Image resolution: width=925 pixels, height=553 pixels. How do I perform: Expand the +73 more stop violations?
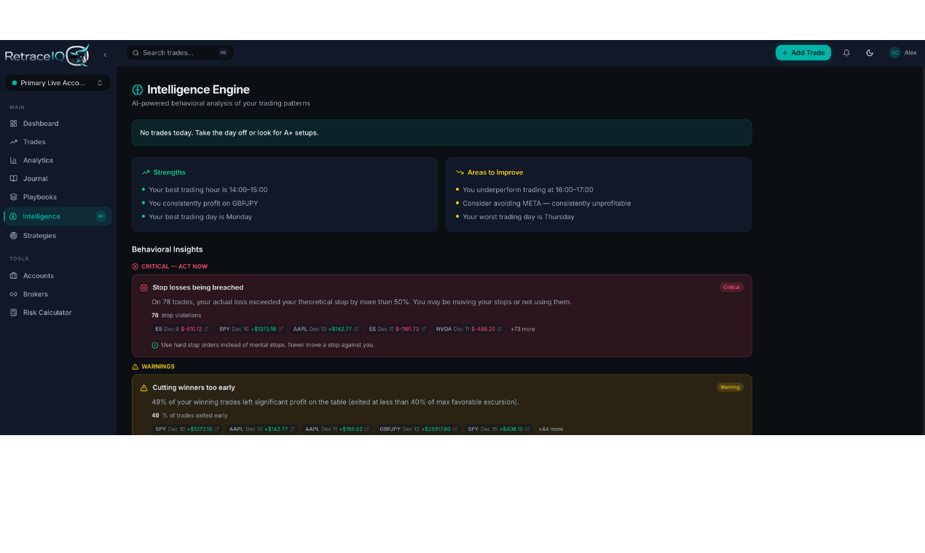click(x=523, y=329)
